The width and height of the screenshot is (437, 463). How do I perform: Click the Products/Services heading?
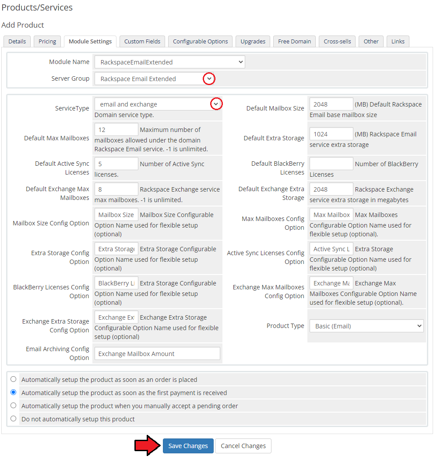(37, 7)
